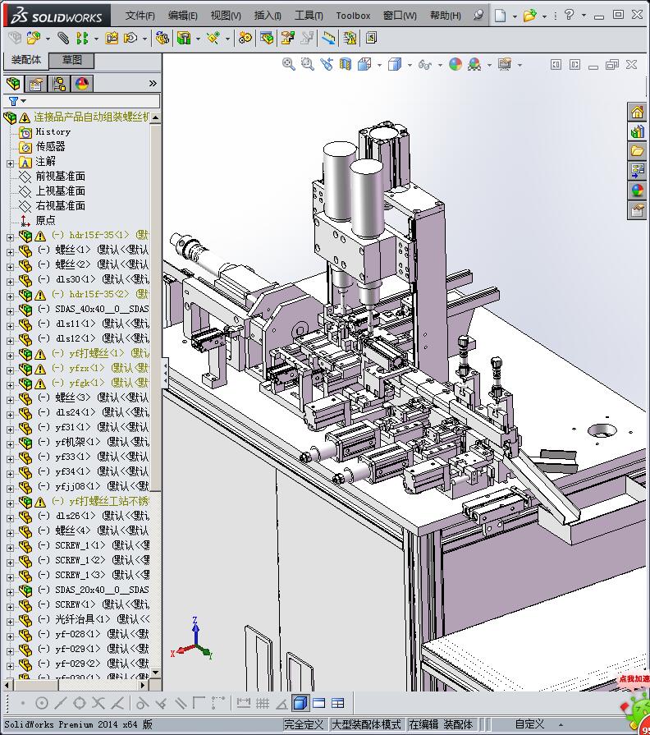The width and height of the screenshot is (650, 735).
Task: Expand the 注解 tree node
Action: tap(10, 163)
